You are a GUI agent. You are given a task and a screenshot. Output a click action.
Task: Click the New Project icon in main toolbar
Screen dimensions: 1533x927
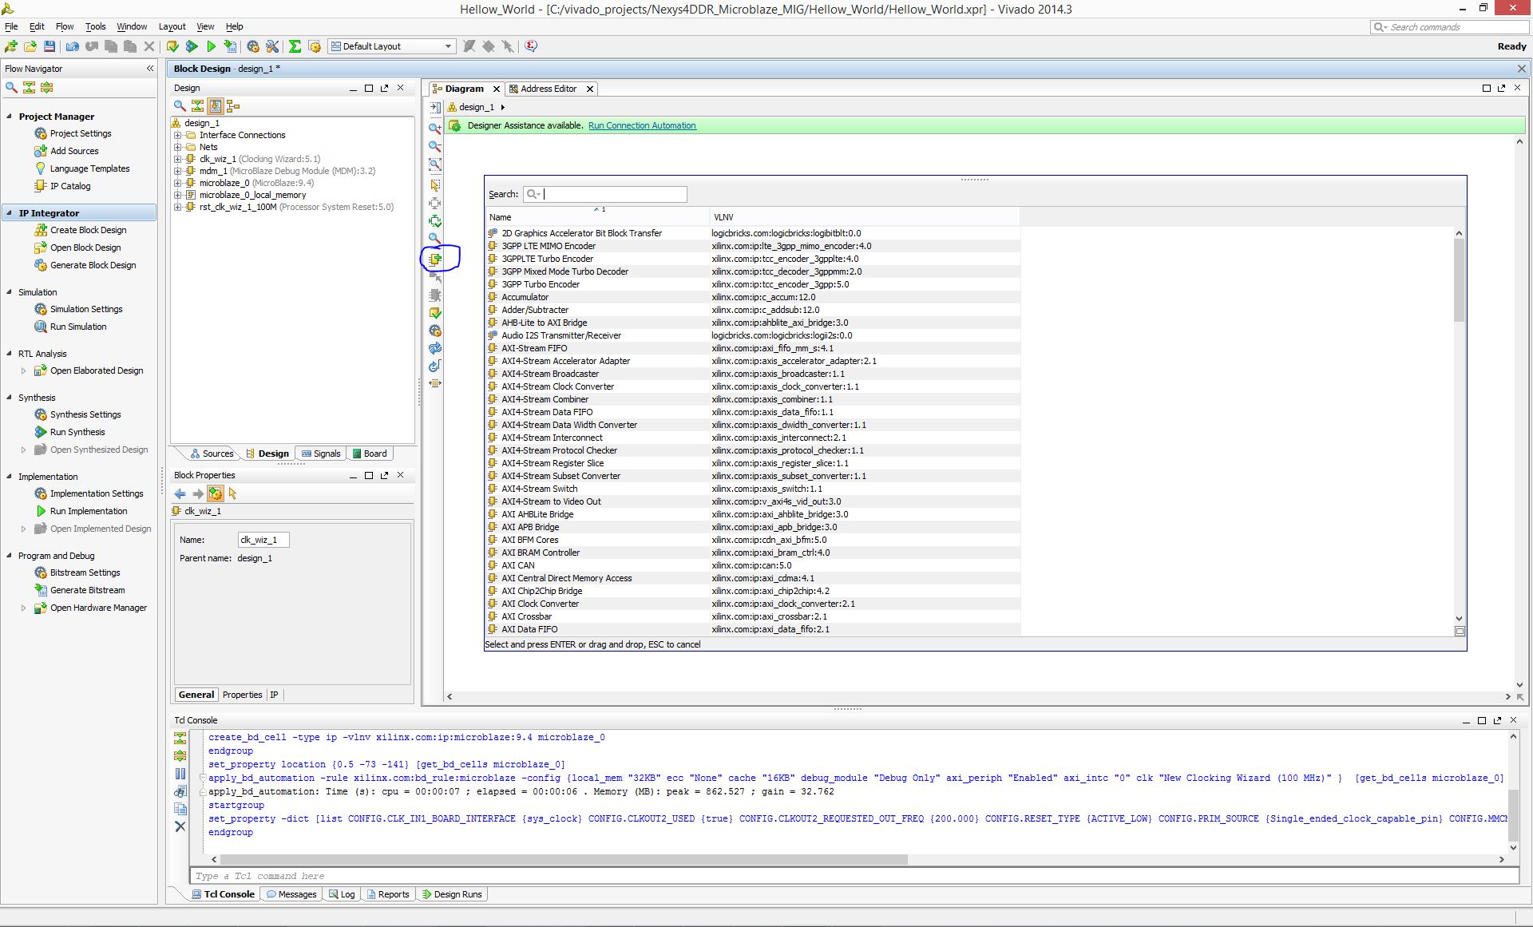click(x=11, y=46)
